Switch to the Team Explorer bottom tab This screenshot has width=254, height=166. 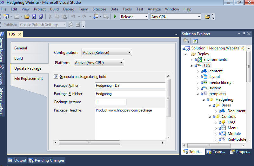(216, 152)
